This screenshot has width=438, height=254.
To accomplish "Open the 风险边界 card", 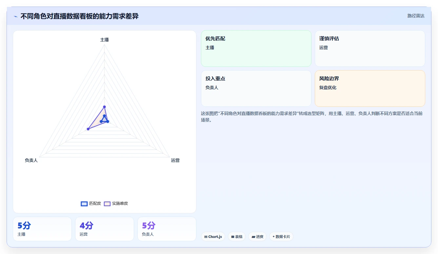I will coord(370,88).
